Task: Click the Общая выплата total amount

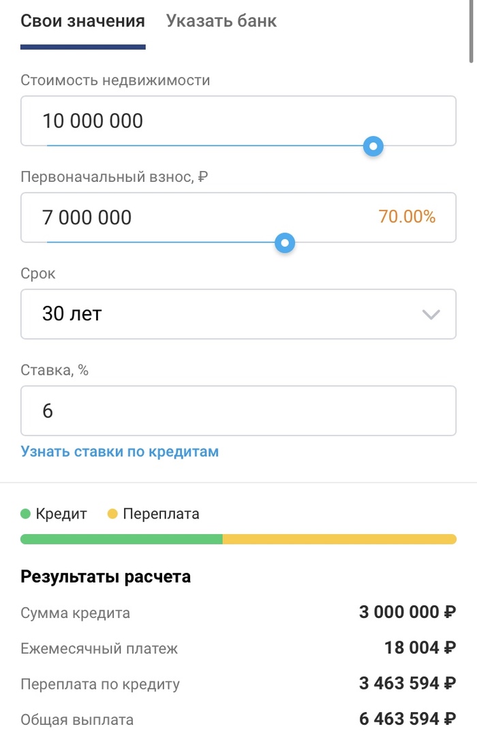Action: (407, 719)
